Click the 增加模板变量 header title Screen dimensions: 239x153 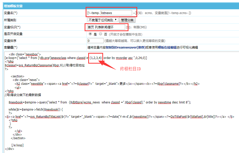(x=13, y=6)
